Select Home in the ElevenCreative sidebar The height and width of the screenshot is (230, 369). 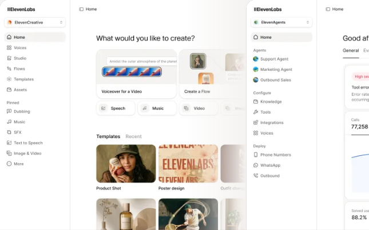tap(35, 37)
